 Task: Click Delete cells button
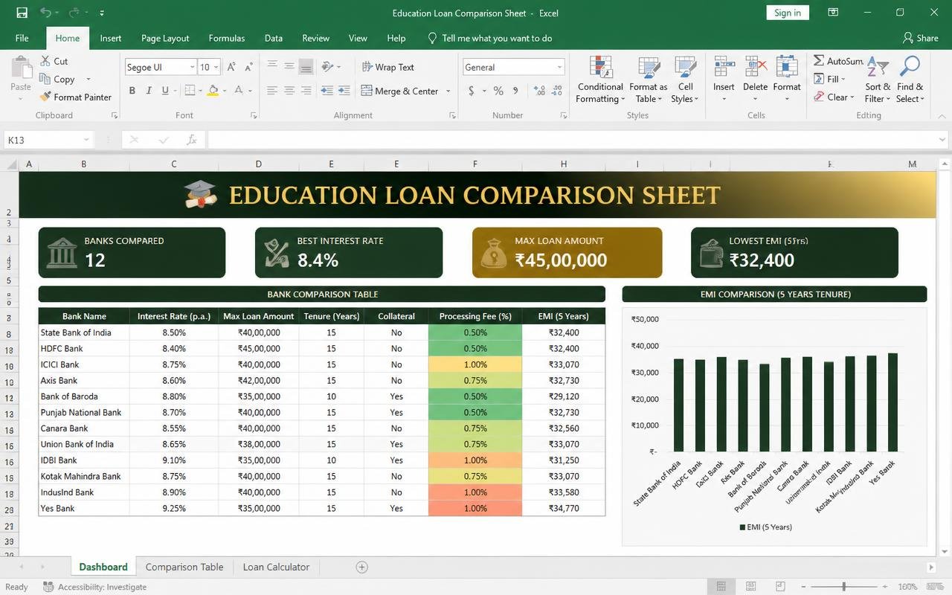click(755, 80)
